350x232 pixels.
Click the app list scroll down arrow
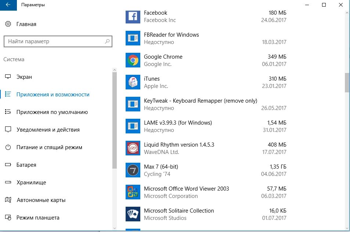coord(347,228)
